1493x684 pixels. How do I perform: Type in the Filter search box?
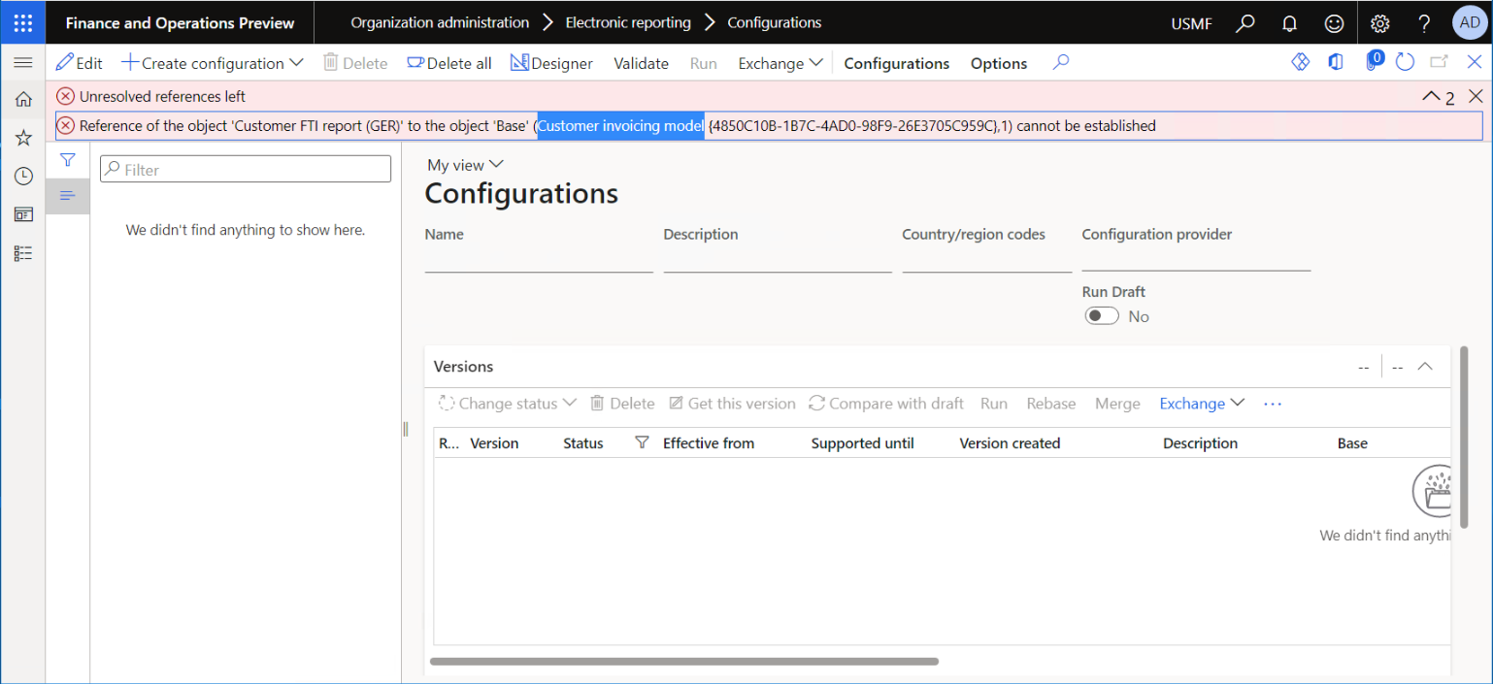point(245,168)
